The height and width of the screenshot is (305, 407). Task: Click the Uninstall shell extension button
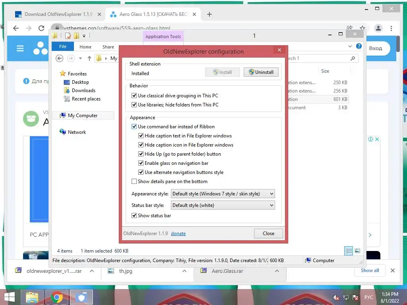point(261,72)
